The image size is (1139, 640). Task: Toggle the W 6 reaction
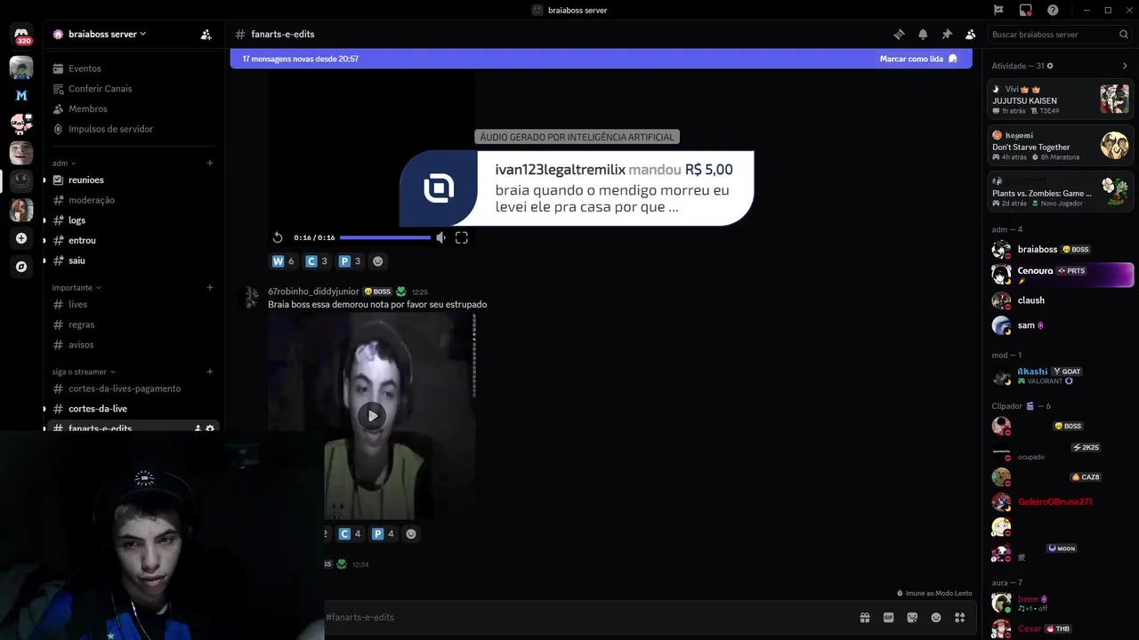point(283,261)
